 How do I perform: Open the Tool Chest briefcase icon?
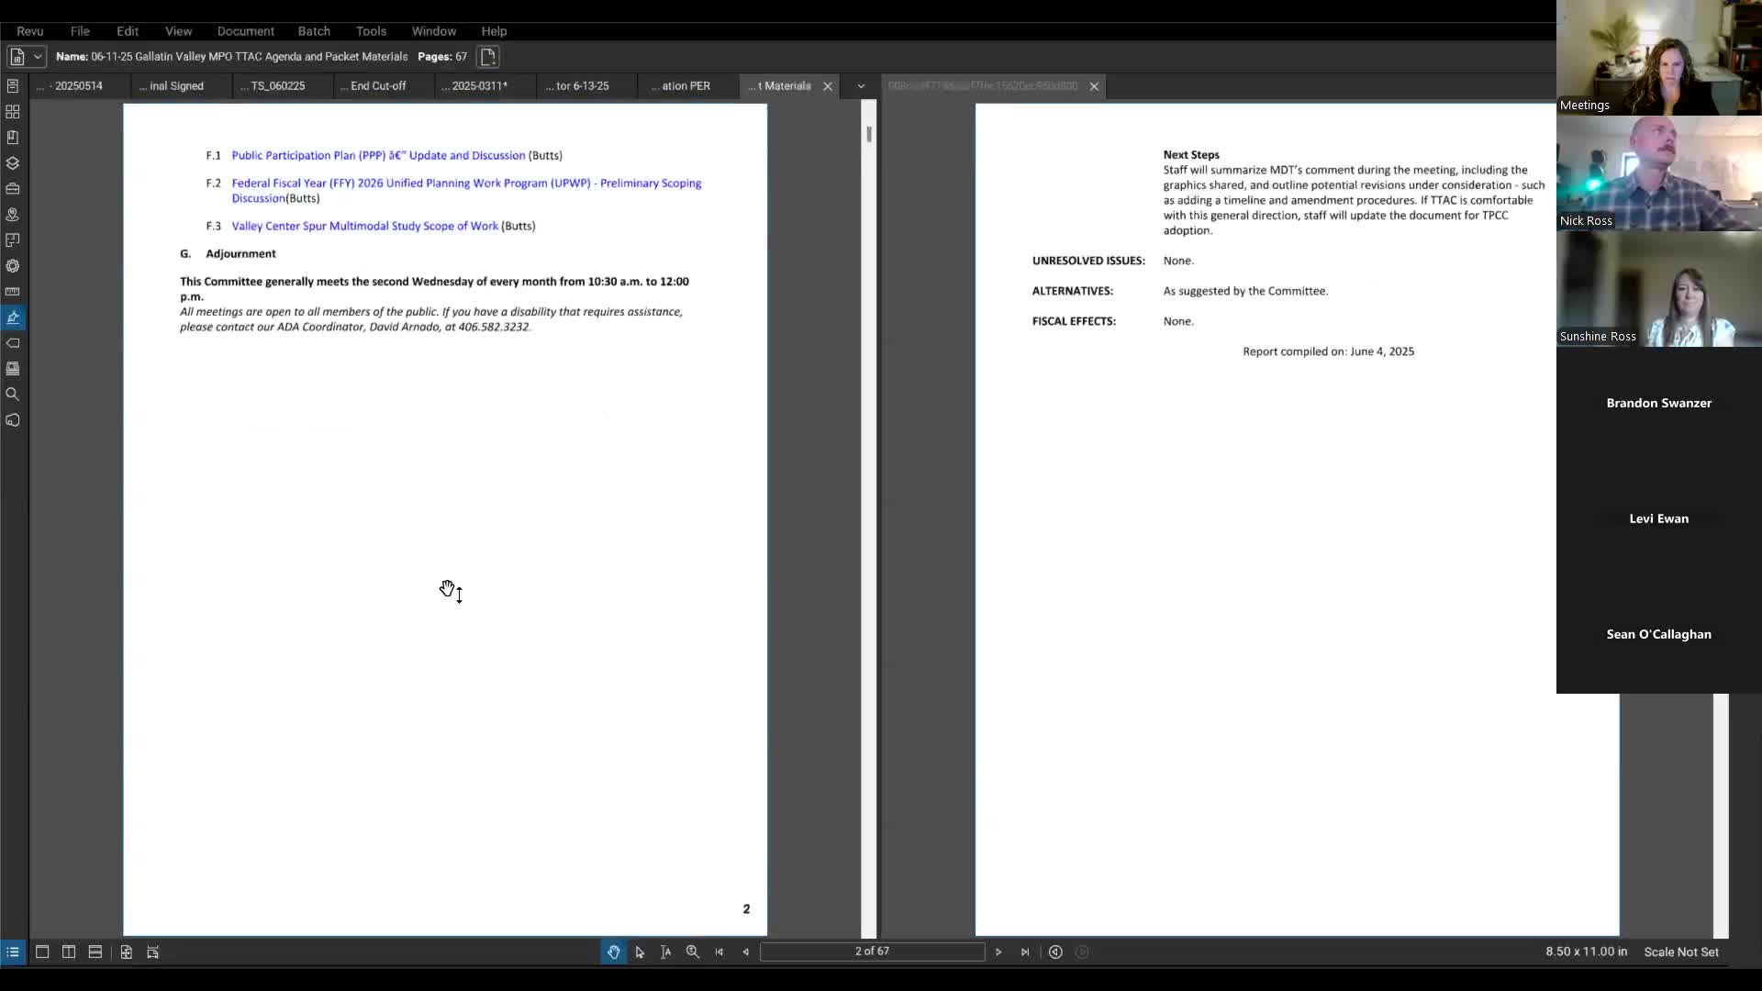tap(13, 189)
